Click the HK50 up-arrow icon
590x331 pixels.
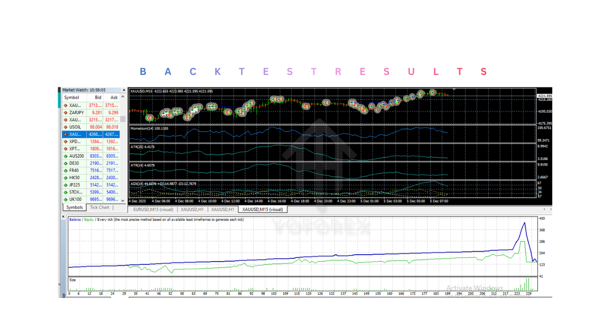(65, 178)
